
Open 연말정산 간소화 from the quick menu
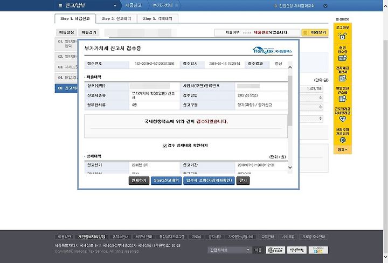[x=343, y=94]
